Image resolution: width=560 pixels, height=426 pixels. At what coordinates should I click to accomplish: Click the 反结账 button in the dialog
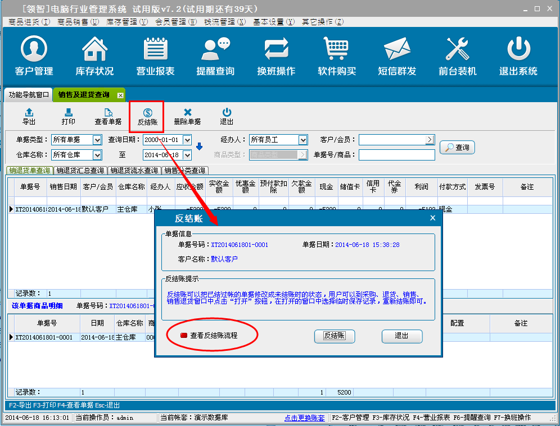334,336
